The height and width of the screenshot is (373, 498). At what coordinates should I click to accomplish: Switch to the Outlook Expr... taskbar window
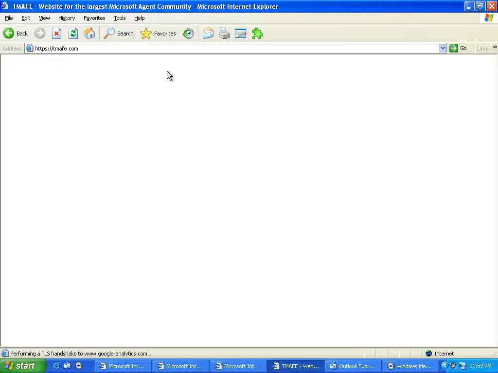[353, 366]
